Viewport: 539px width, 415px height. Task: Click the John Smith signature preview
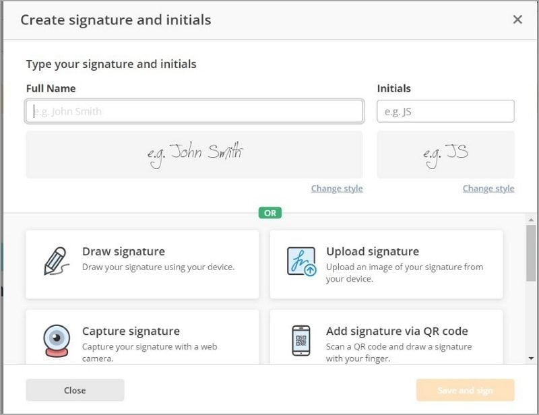coord(194,154)
